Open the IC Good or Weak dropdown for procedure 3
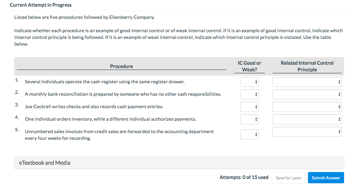Viewport: 352px width, 193px height. pos(249,107)
